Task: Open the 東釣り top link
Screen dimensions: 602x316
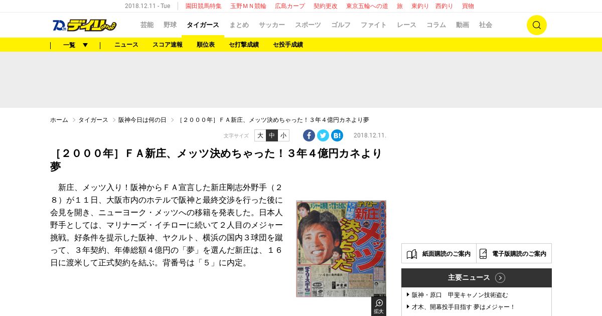Action: coord(420,6)
